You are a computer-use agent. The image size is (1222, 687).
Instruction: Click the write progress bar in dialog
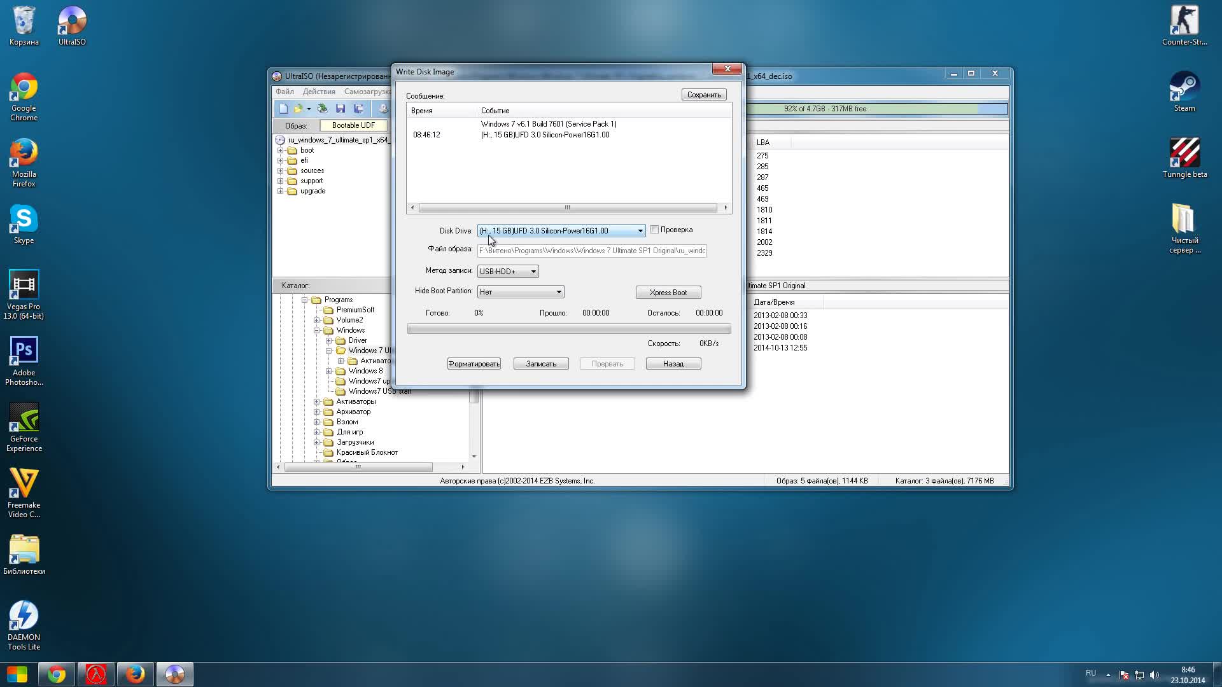(569, 329)
